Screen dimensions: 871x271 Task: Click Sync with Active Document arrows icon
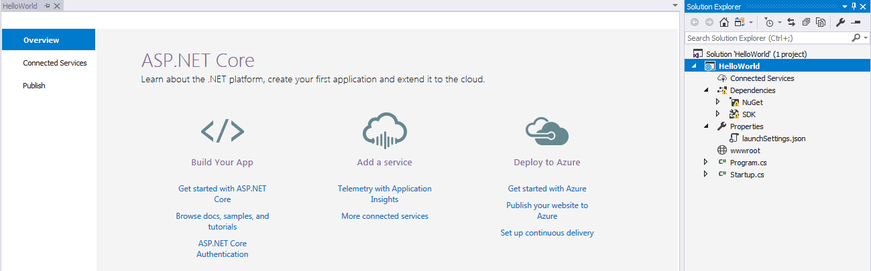tap(791, 22)
